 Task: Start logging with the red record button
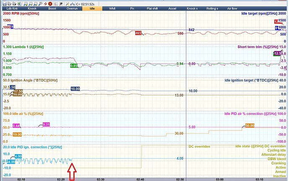coord(50,4)
